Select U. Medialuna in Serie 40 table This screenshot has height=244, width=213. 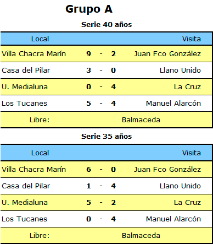click(x=25, y=87)
